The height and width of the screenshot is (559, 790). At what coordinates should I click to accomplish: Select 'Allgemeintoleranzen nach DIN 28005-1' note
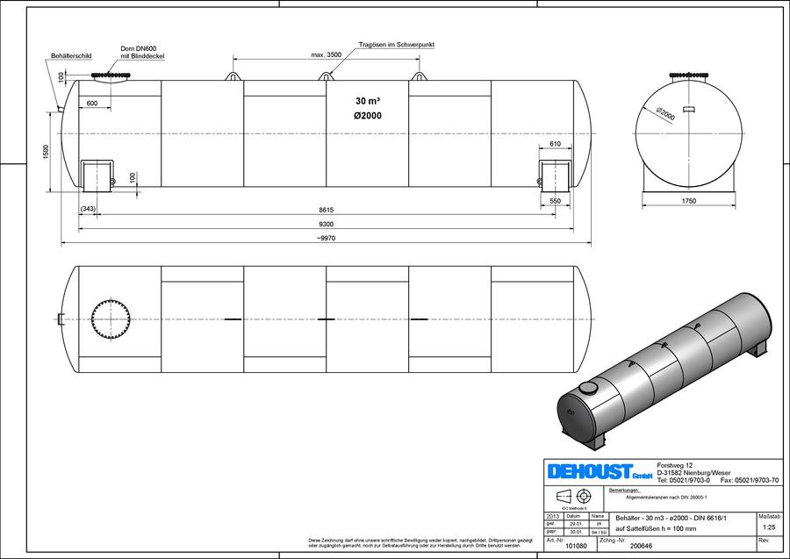[666, 498]
